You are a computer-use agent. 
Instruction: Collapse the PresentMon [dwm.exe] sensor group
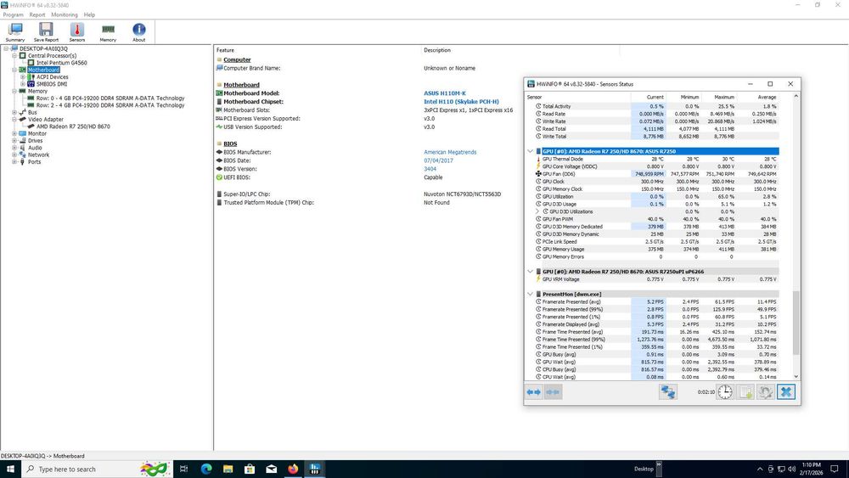pos(530,294)
